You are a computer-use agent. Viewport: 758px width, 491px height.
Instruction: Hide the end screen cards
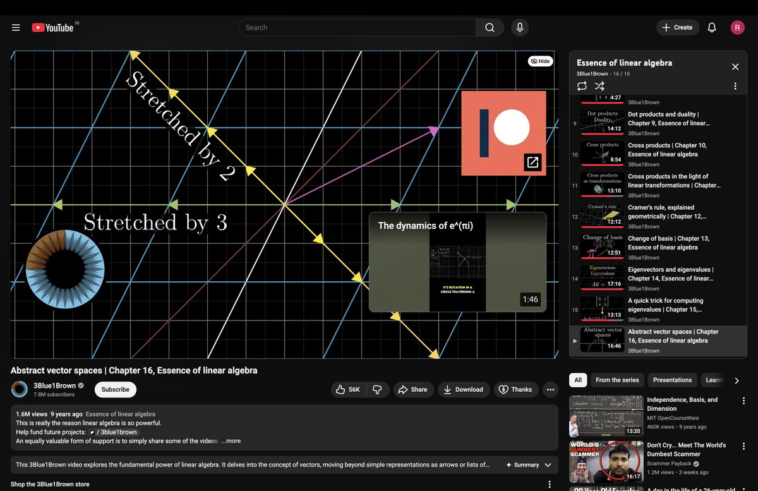pyautogui.click(x=541, y=61)
